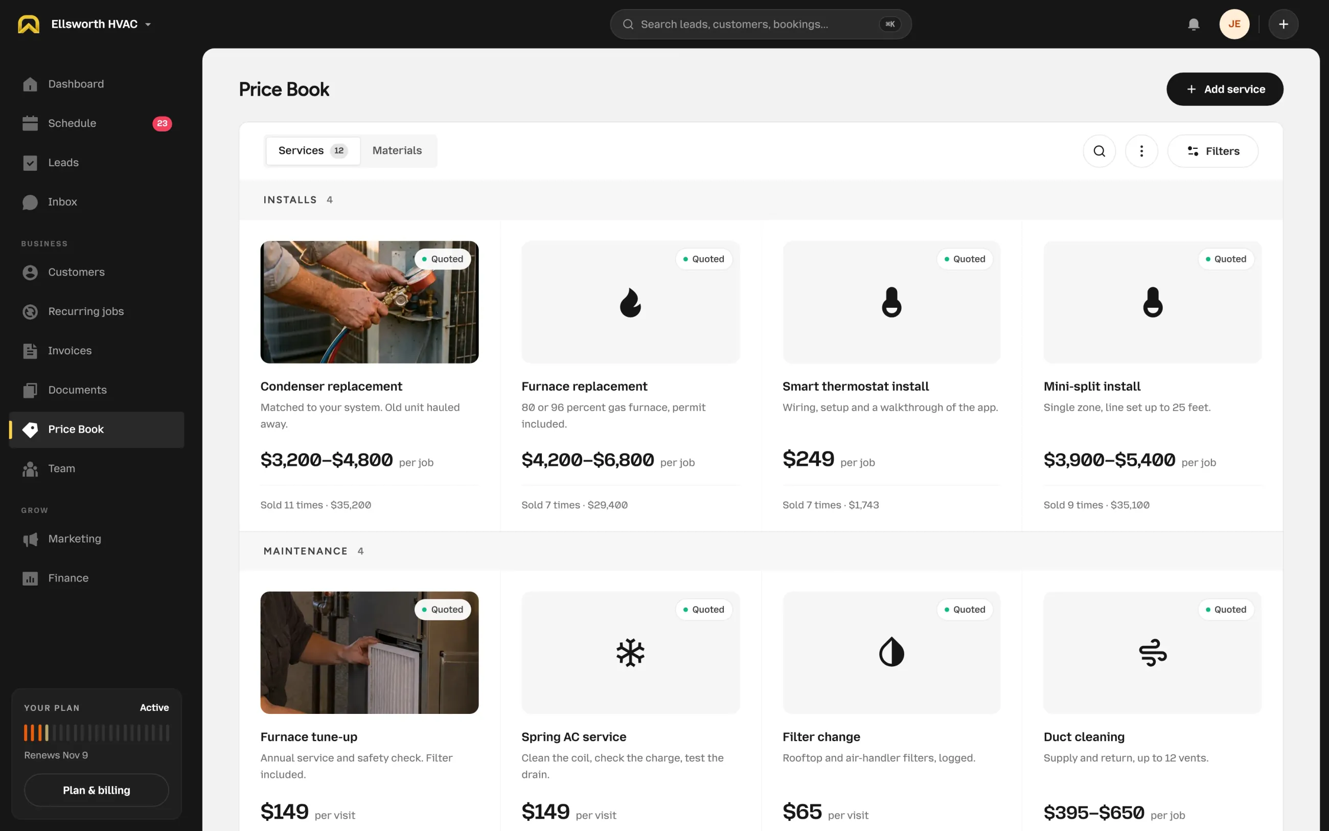
Task: Click thermometer icon on Mini-split install
Action: pos(1152,302)
